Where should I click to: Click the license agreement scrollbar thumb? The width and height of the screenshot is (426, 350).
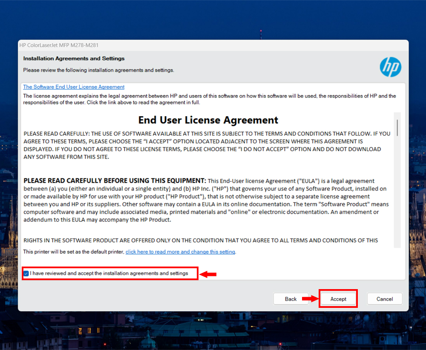397,128
